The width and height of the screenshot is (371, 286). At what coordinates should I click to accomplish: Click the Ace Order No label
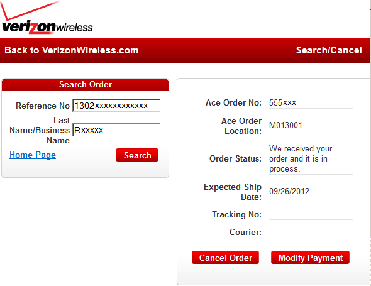(x=233, y=102)
